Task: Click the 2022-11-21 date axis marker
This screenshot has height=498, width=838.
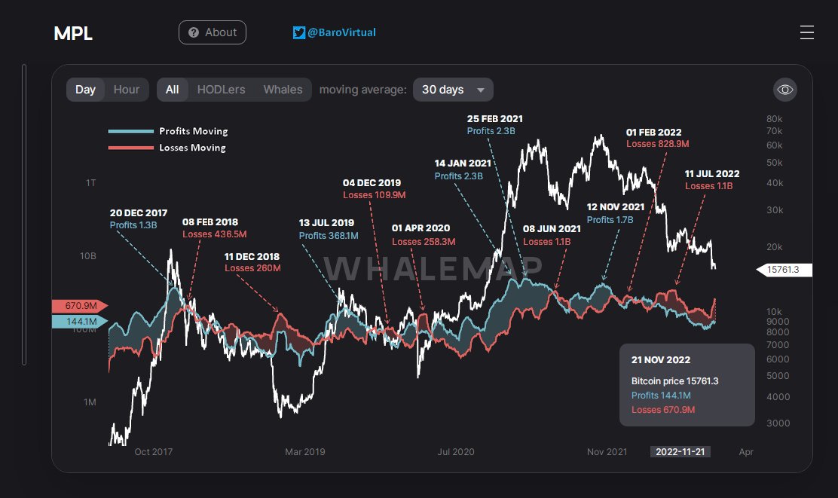Action: tap(680, 452)
